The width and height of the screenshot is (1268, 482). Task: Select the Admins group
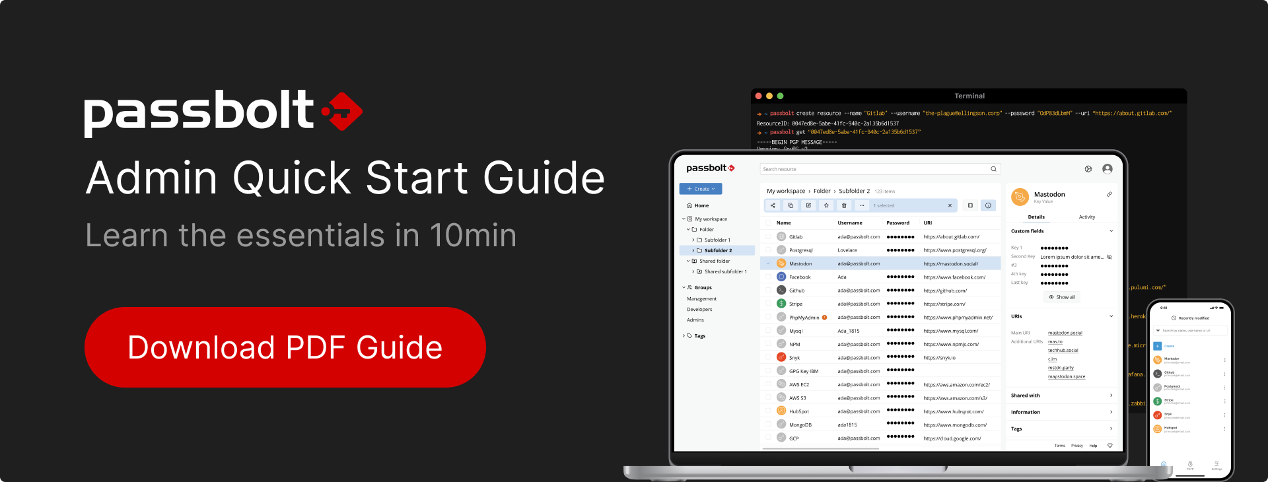point(695,320)
